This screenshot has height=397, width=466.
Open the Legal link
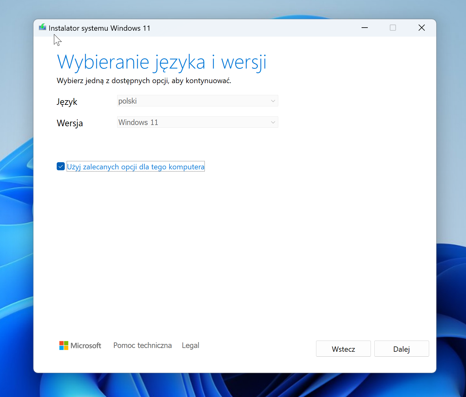[191, 346]
